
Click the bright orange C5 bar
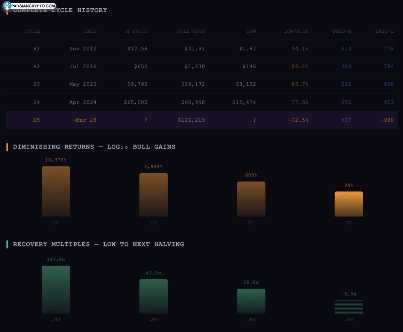point(349,204)
